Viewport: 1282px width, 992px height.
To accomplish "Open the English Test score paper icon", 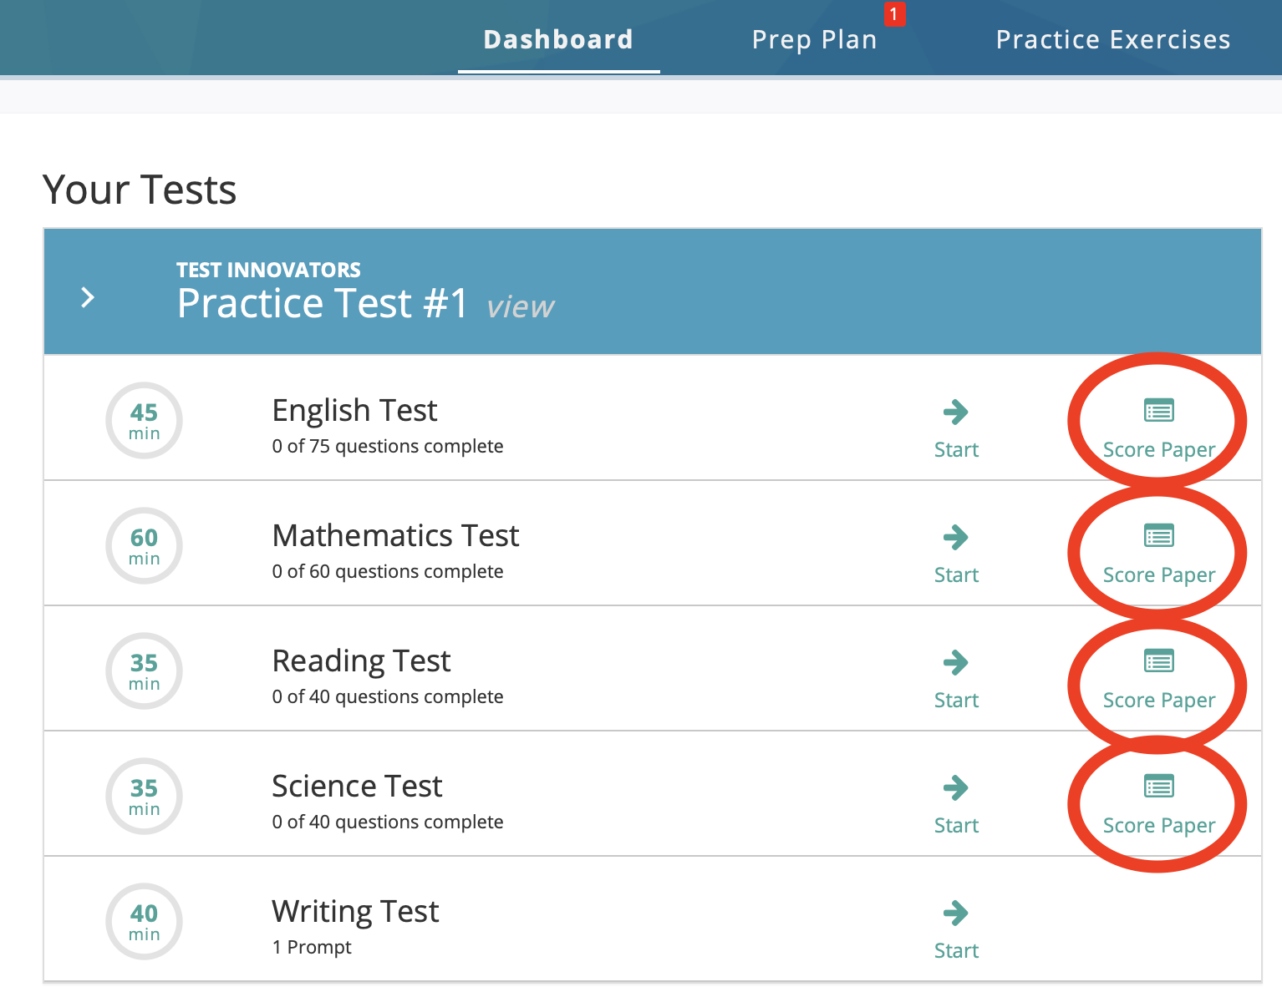I will 1158,410.
